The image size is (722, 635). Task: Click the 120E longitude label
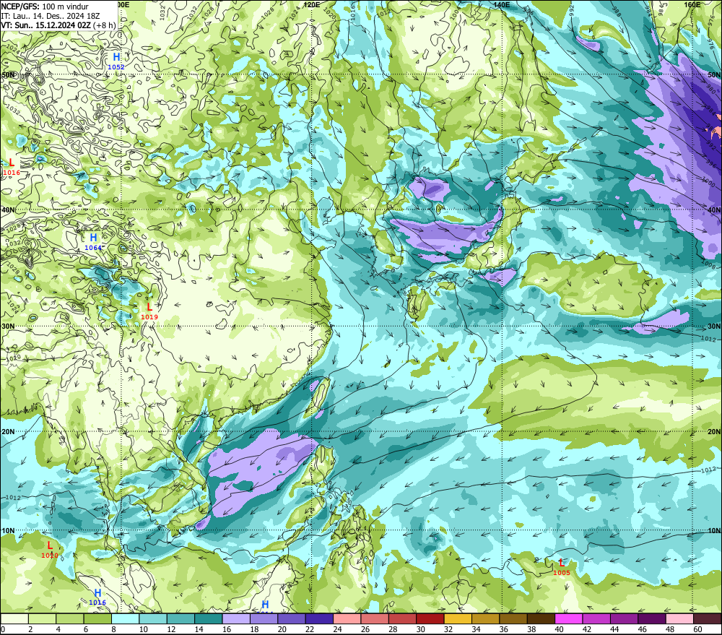click(312, 4)
